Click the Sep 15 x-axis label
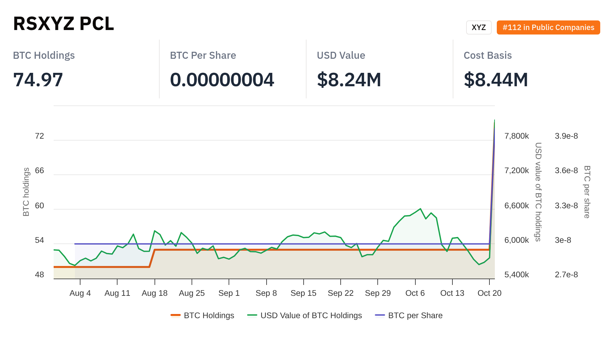This screenshot has width=613, height=345. 303,293
